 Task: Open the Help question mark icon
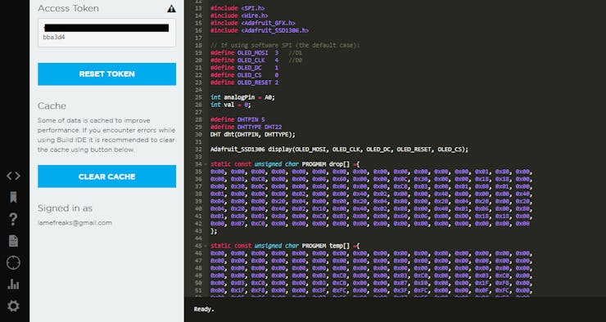tap(13, 219)
